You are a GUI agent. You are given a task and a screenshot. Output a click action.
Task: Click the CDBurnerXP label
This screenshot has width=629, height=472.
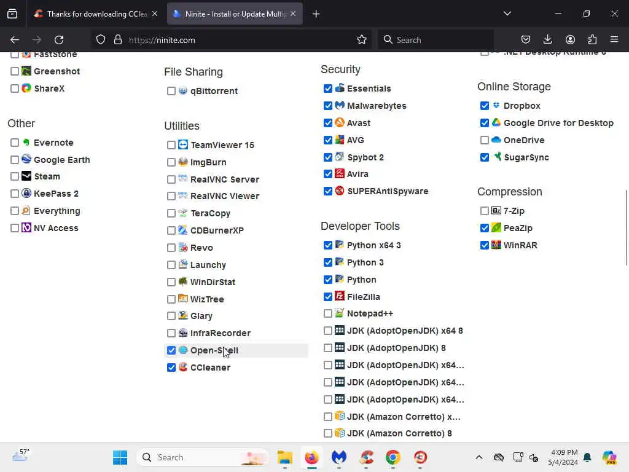(x=217, y=230)
